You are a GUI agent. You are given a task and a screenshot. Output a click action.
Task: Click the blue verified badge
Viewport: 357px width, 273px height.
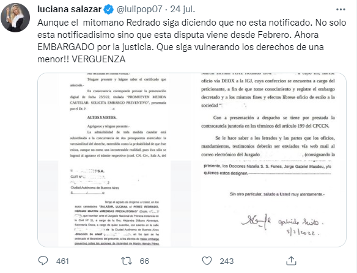tap(109, 10)
